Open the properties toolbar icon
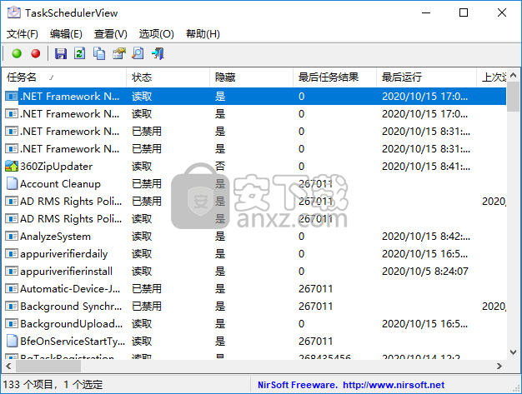Screen dimensions: 522x394 [x=119, y=53]
